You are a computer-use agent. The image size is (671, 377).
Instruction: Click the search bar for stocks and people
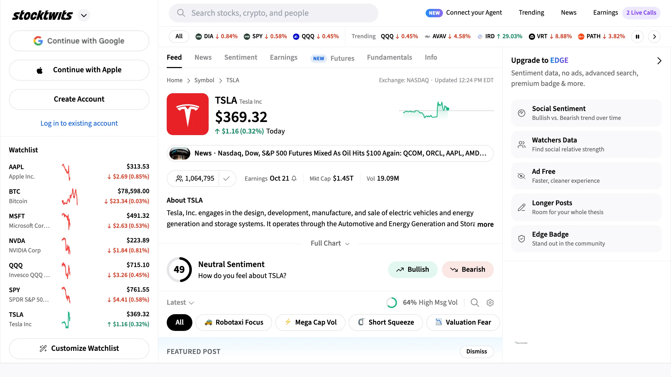[x=273, y=13]
